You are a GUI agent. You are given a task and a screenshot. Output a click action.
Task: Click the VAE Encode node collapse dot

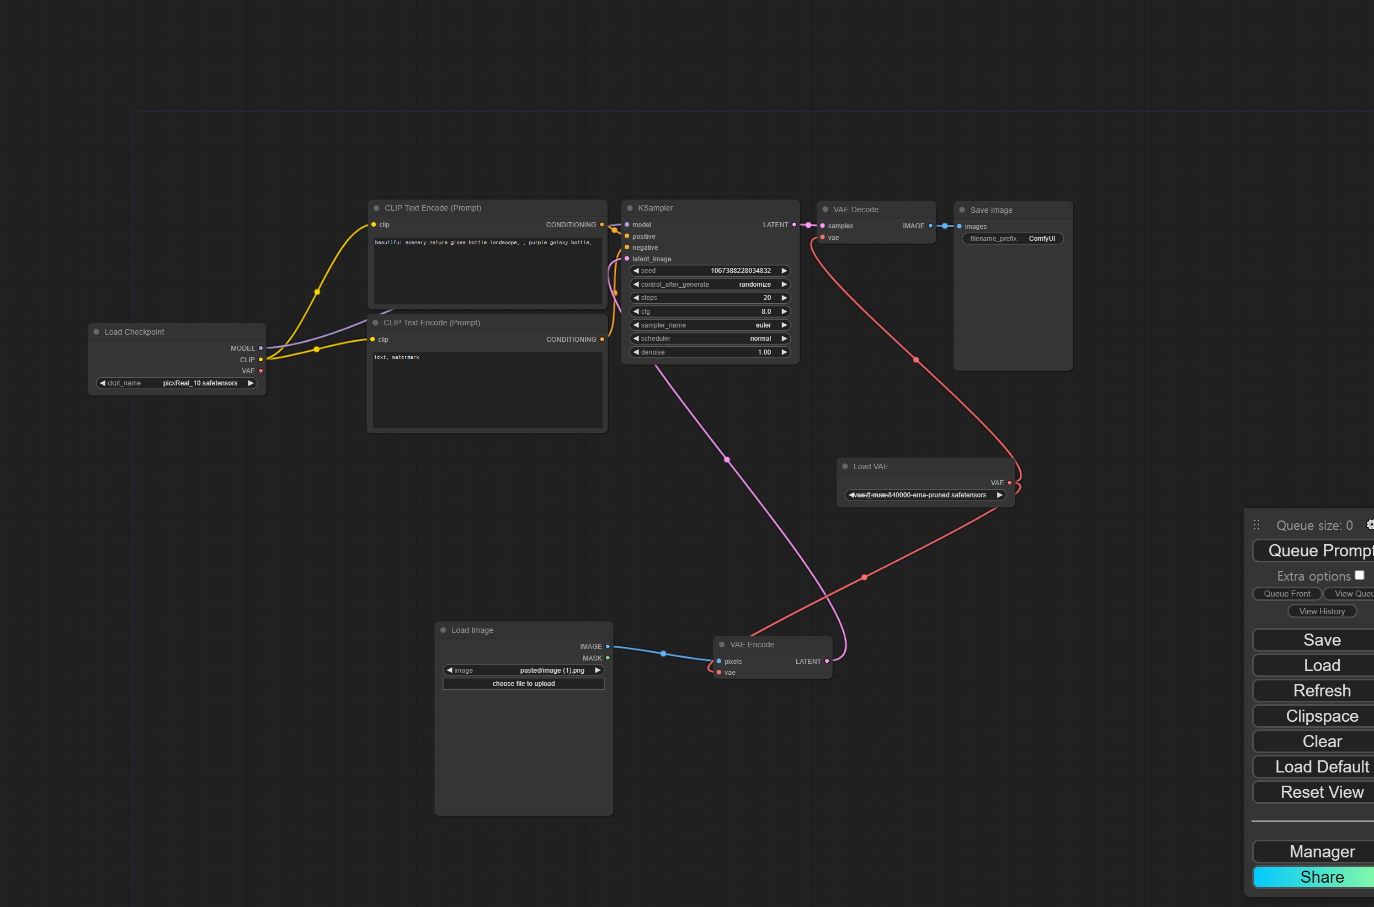coord(722,645)
